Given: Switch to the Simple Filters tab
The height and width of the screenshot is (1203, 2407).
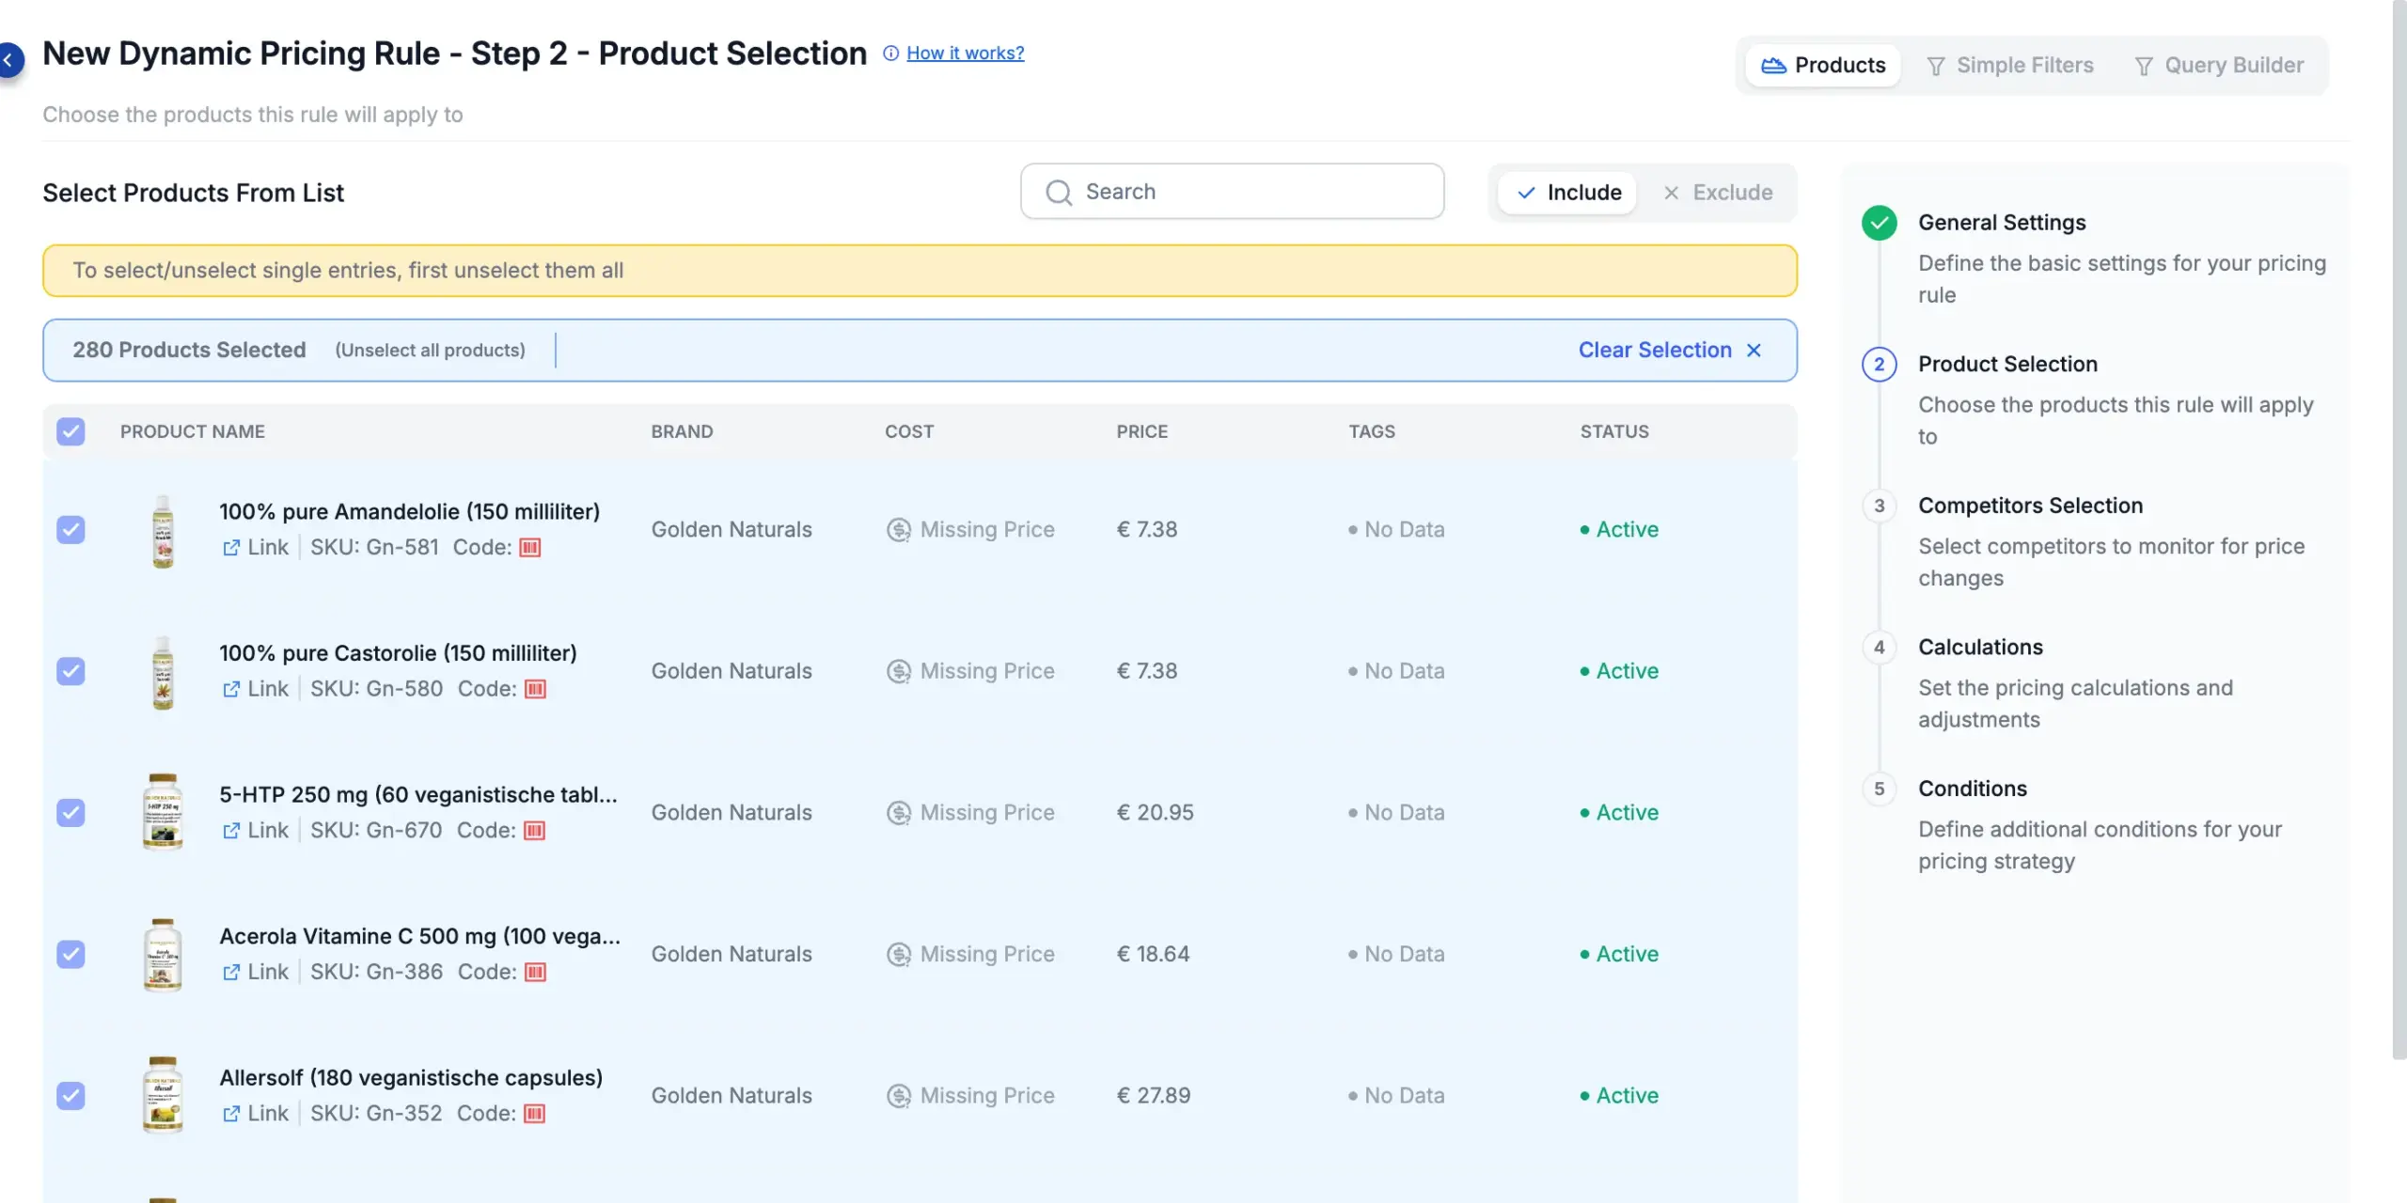Looking at the screenshot, I should click(x=2010, y=65).
